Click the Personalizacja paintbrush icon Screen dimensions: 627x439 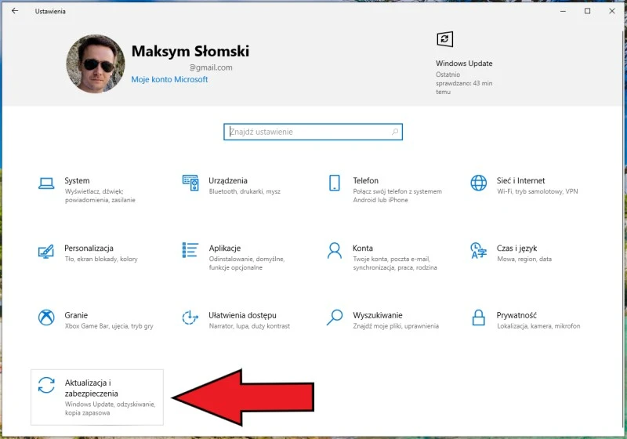pos(46,251)
